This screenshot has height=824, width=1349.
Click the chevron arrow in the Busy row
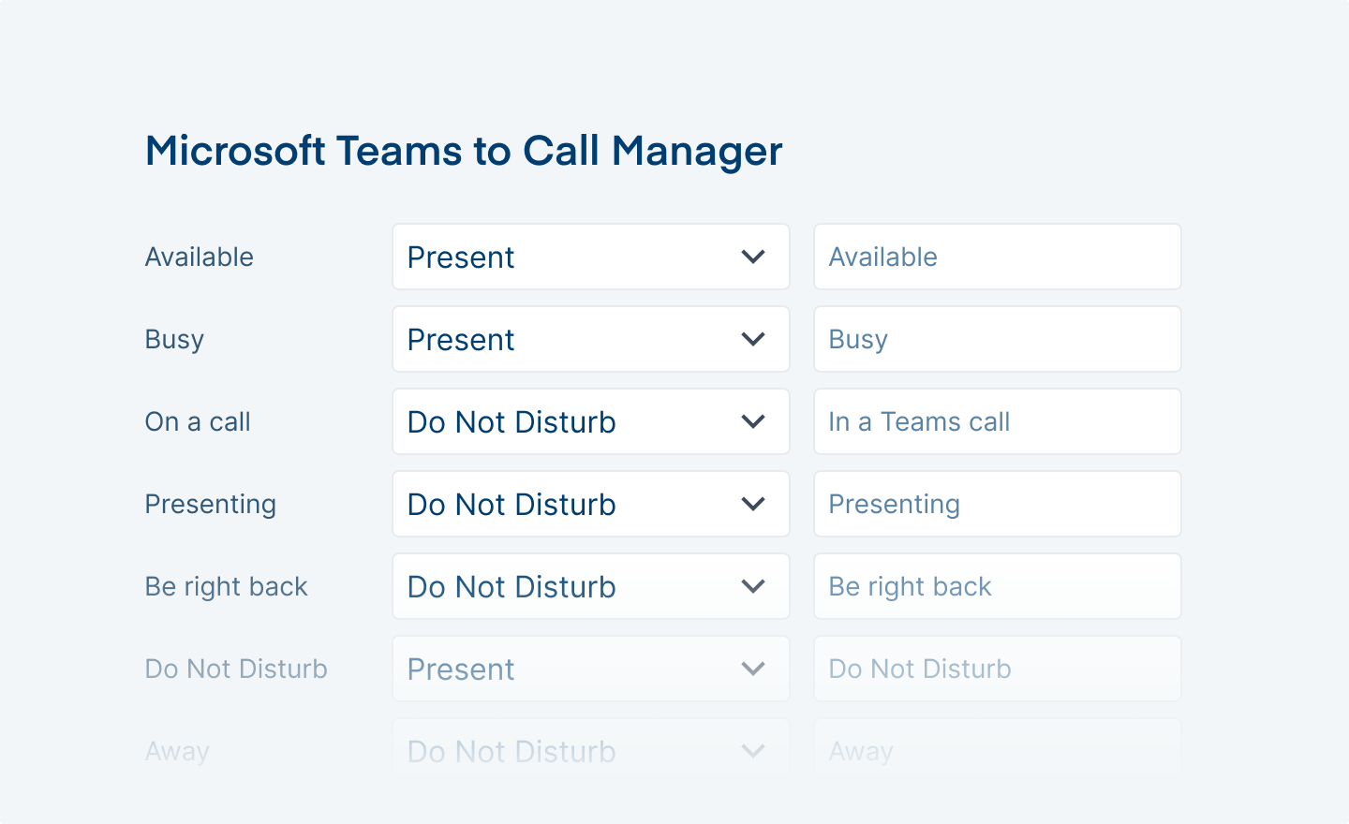753,339
